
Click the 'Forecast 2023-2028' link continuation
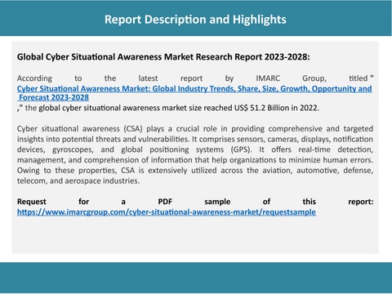click(54, 97)
